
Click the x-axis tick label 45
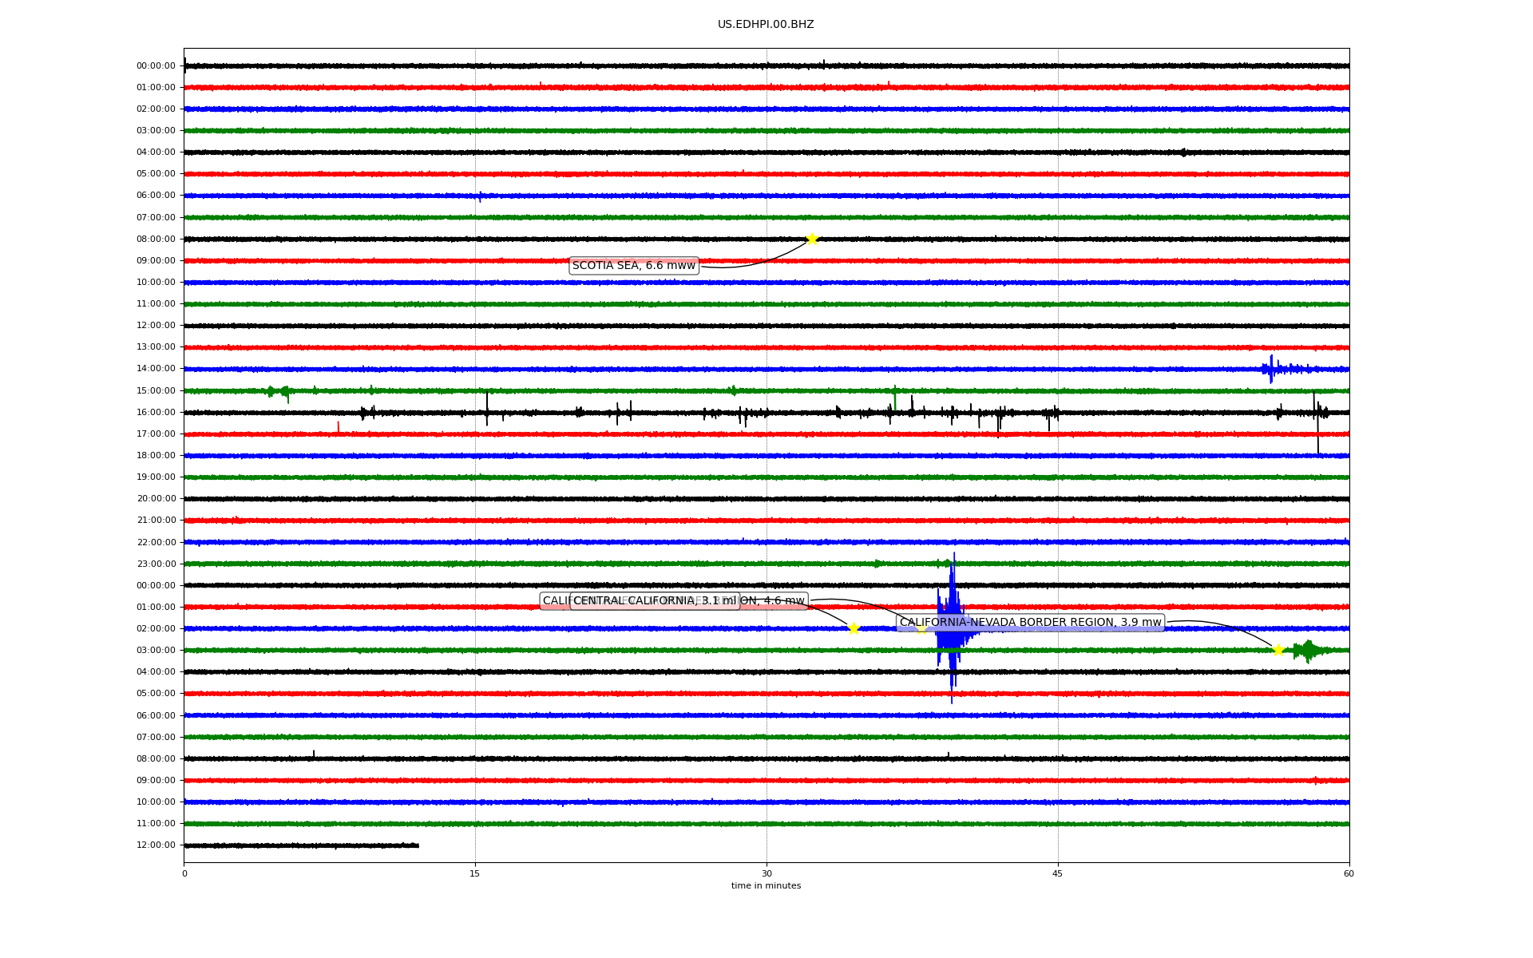pyautogui.click(x=1058, y=874)
